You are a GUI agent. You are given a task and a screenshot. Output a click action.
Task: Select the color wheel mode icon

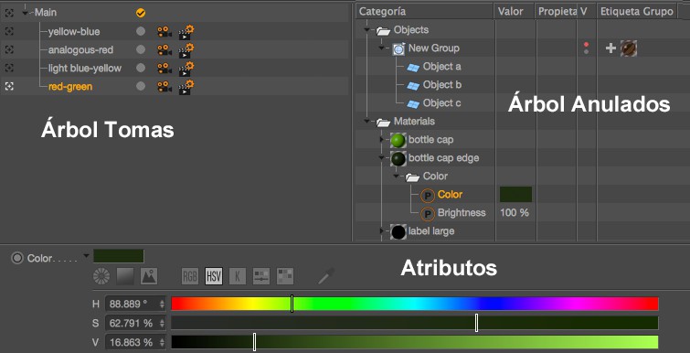point(101,276)
